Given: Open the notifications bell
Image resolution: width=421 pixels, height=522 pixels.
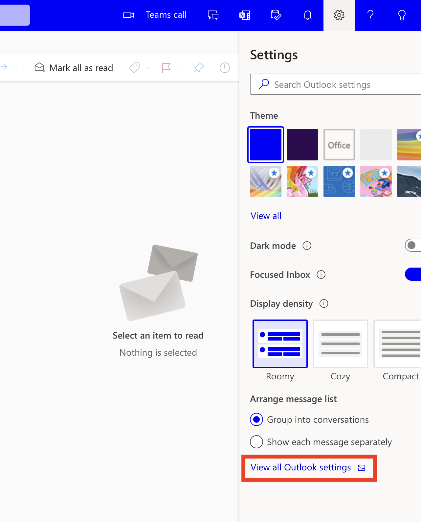Looking at the screenshot, I should pyautogui.click(x=308, y=15).
